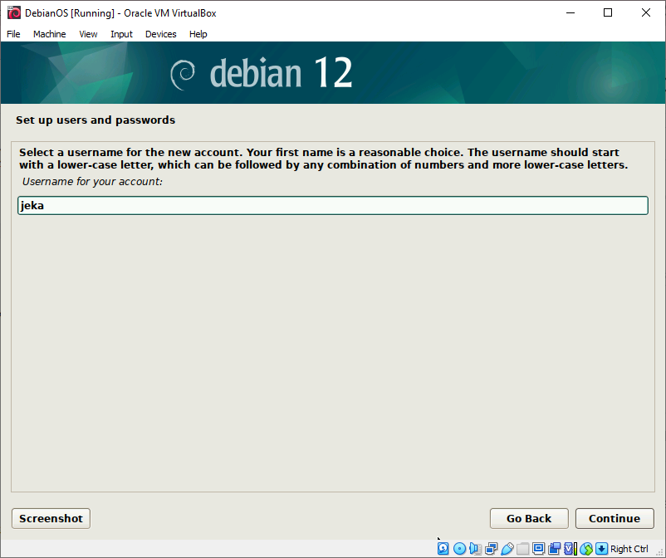Click the display settings status icon
This screenshot has height=558, width=666.
coord(539,549)
